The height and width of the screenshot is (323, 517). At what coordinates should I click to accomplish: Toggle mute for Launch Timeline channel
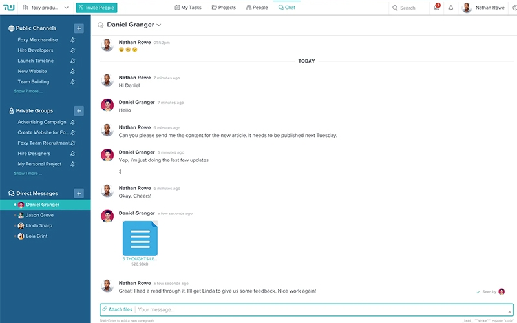72,61
